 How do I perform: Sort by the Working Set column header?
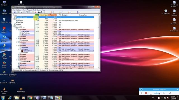tap(53, 15)
